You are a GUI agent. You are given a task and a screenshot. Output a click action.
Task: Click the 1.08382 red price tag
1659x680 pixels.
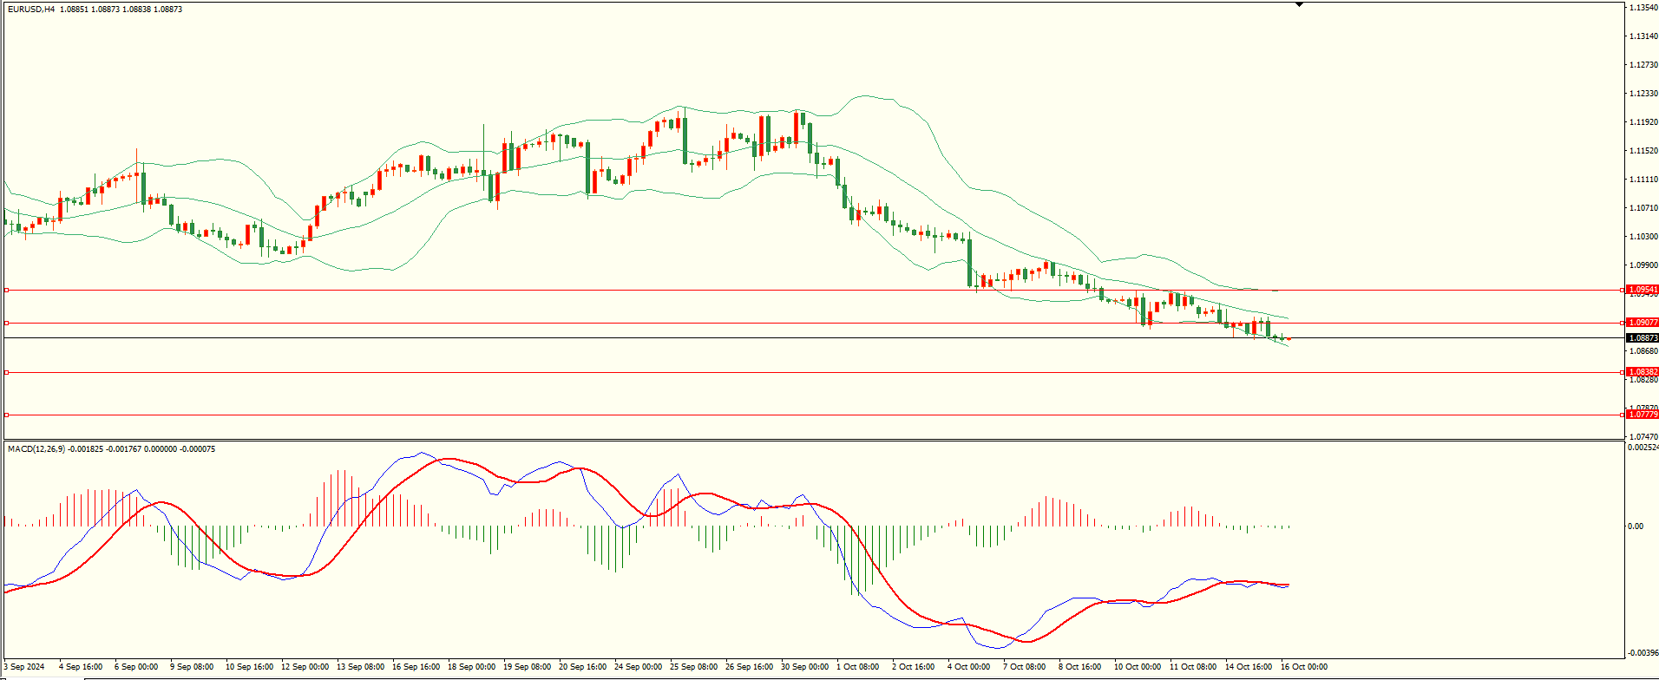(x=1643, y=372)
